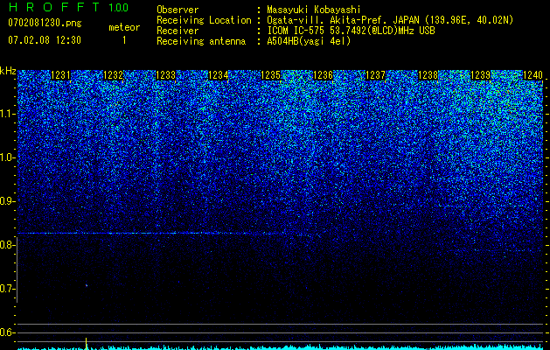Click the 1239 time marker

(x=480, y=75)
